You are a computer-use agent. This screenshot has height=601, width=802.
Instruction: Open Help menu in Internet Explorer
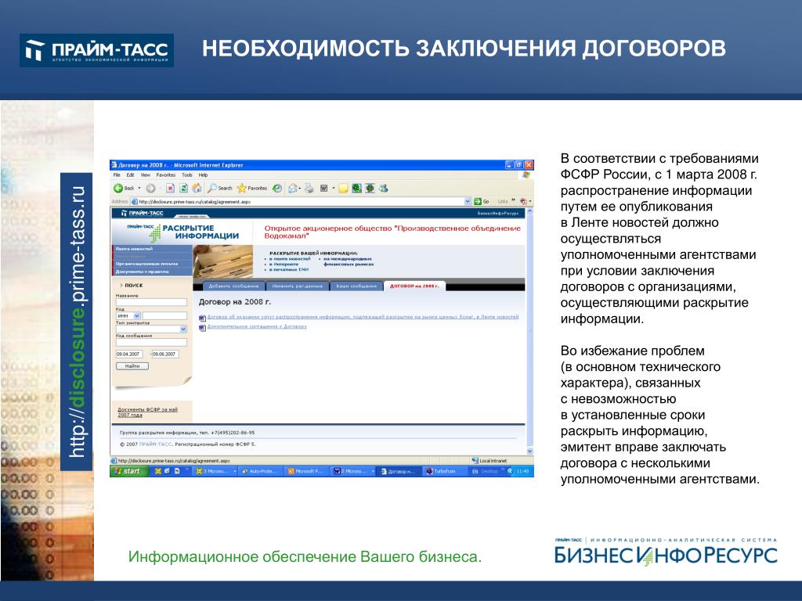(x=203, y=175)
